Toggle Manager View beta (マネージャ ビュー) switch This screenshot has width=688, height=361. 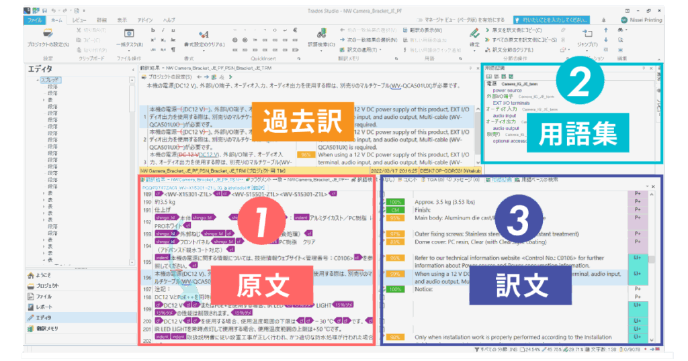(x=420, y=20)
